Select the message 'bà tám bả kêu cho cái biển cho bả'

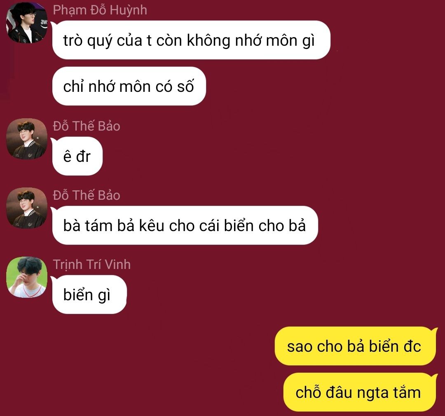(185, 225)
